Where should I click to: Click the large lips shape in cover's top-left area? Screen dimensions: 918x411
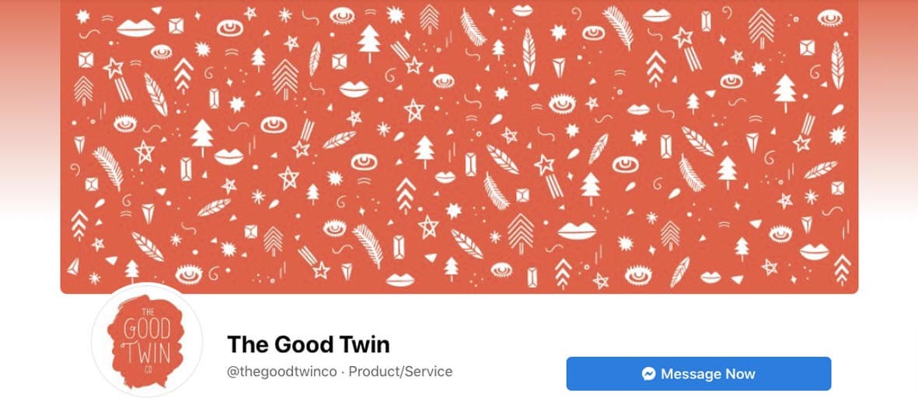[136, 27]
